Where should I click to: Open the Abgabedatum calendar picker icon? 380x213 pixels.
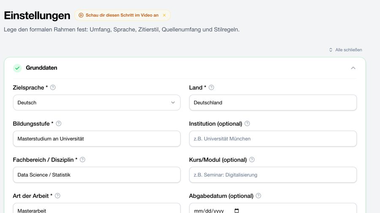(236, 210)
